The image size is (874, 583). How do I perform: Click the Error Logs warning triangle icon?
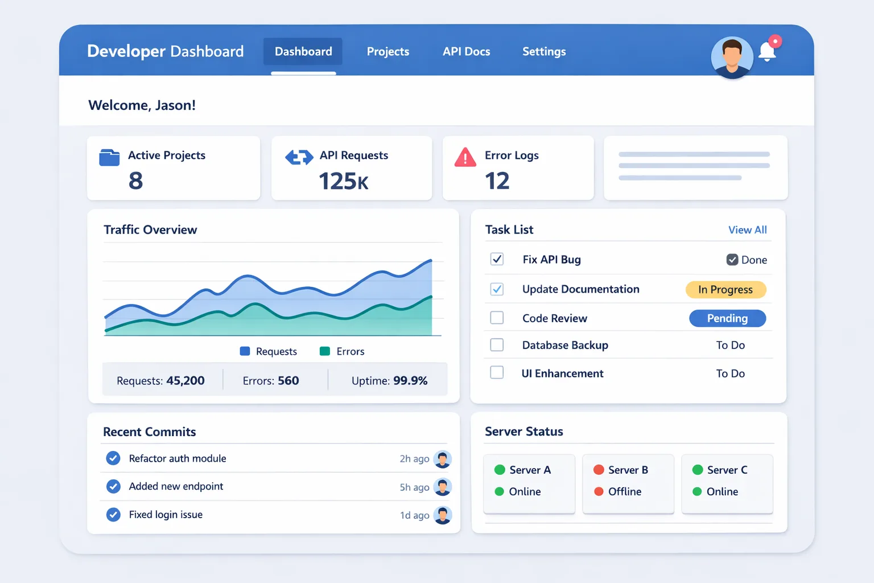[x=464, y=158]
